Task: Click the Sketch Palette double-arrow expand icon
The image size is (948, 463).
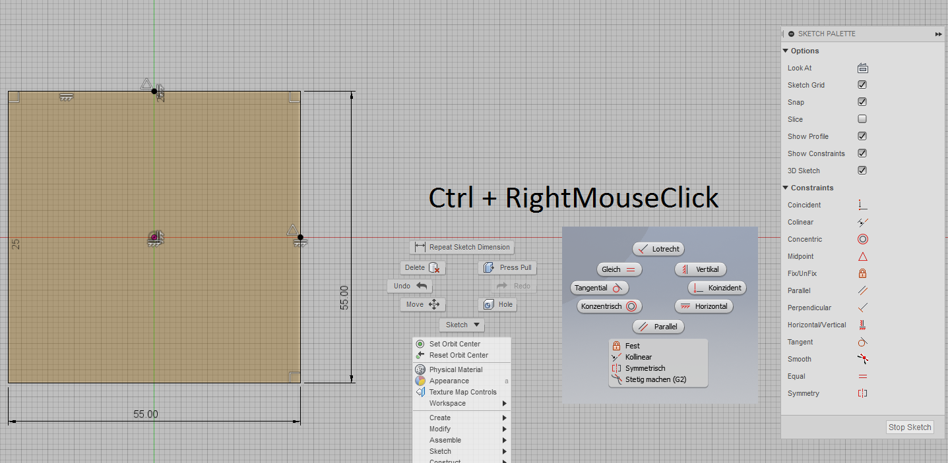Action: coord(938,34)
